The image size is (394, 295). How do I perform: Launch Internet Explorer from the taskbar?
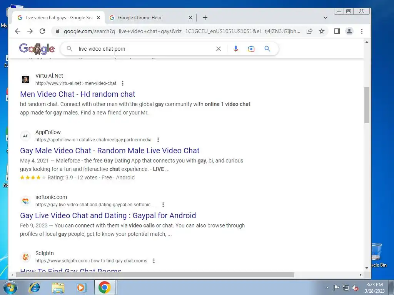pos(34,287)
